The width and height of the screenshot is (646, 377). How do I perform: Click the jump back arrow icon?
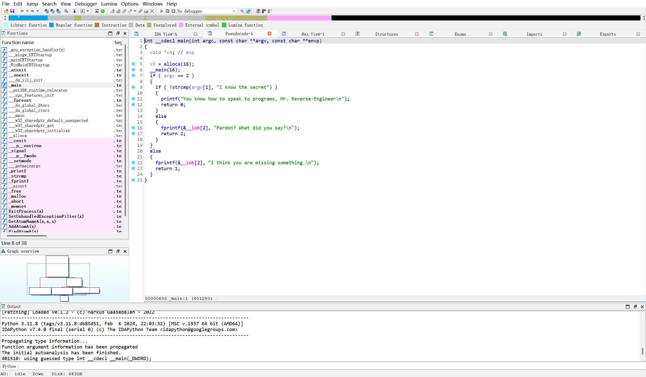(22, 11)
